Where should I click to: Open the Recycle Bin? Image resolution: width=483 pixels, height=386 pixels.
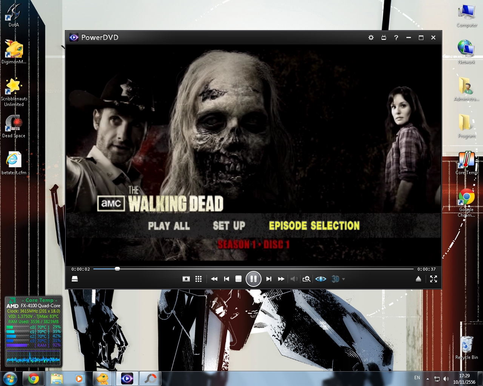[466, 347]
